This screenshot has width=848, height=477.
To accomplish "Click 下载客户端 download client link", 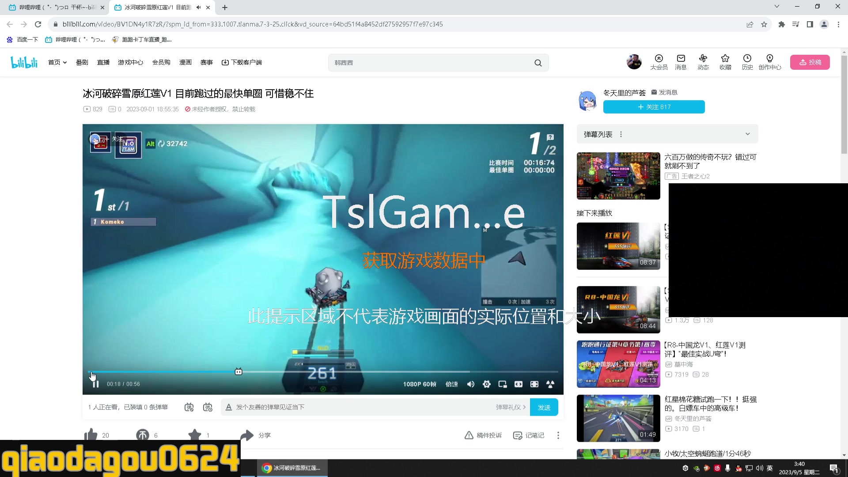I will [x=242, y=62].
